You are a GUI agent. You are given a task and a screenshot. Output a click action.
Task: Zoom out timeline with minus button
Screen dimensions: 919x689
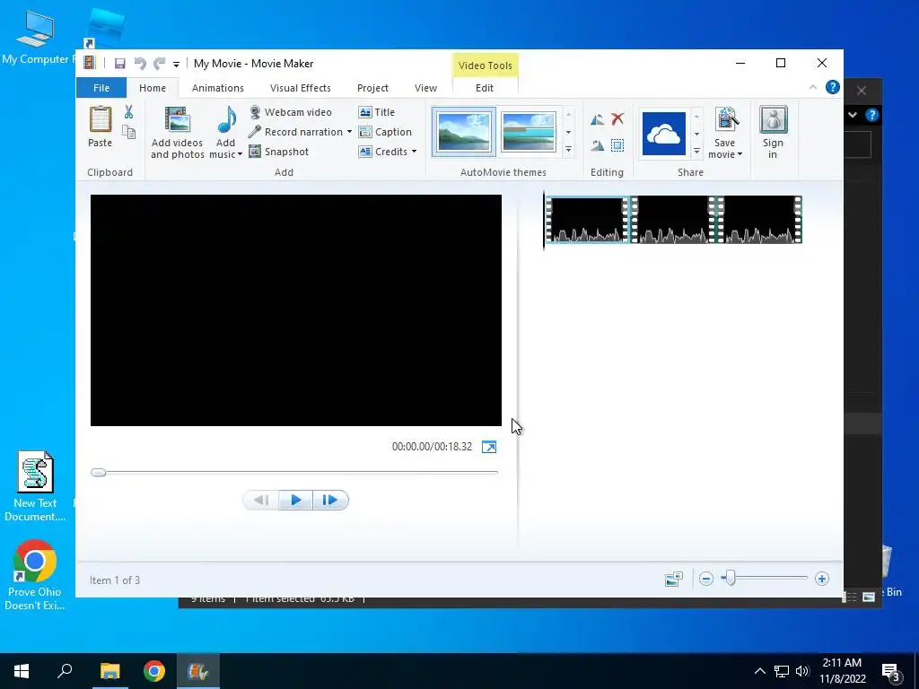[x=706, y=580]
